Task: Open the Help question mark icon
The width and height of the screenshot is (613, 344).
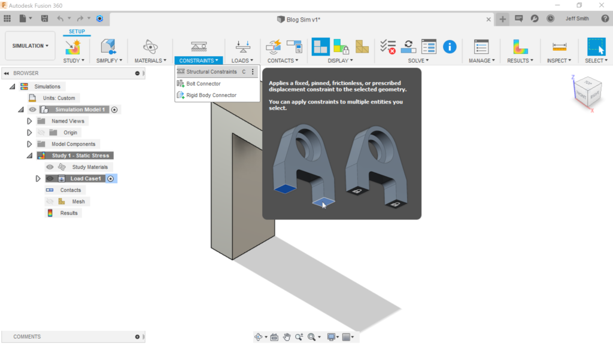Action: (605, 19)
